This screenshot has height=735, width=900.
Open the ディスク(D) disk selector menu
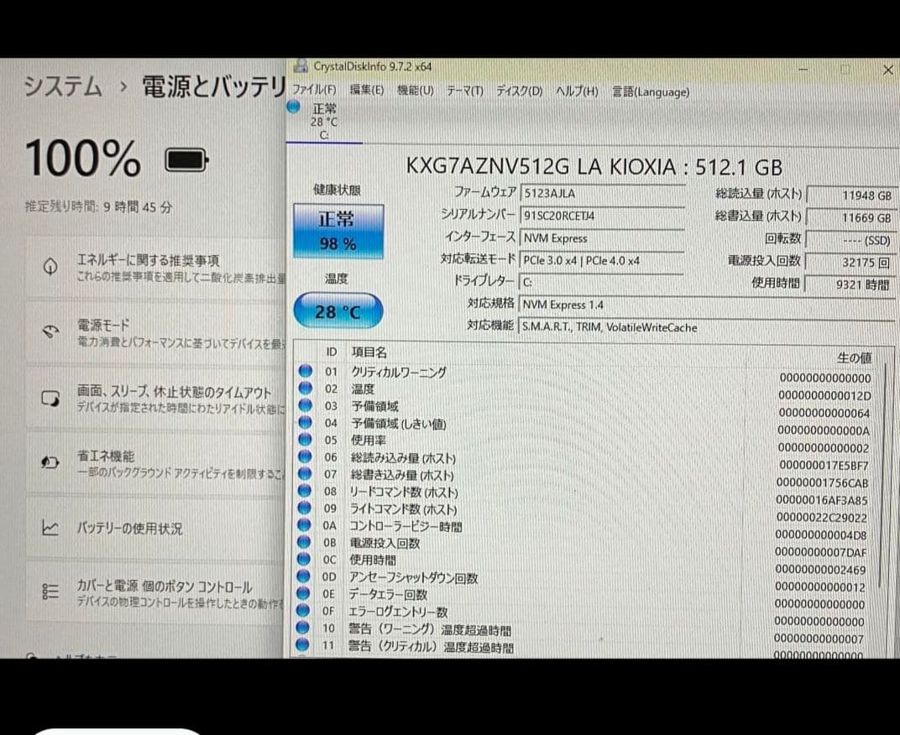(x=518, y=91)
